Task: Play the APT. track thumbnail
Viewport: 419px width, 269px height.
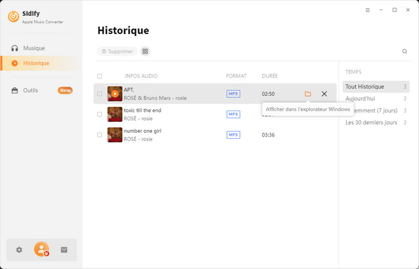Action: pyautogui.click(x=114, y=94)
